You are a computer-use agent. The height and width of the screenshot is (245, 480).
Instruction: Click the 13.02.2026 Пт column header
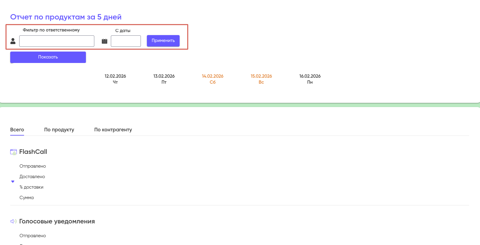click(x=164, y=79)
